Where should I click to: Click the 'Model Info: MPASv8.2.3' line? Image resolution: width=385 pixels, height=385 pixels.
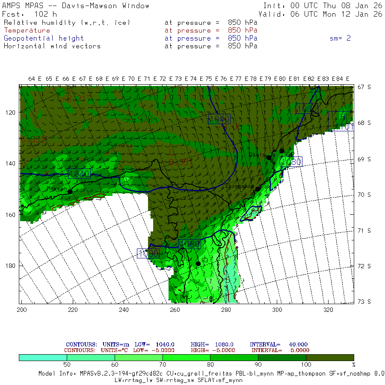pos(211,374)
